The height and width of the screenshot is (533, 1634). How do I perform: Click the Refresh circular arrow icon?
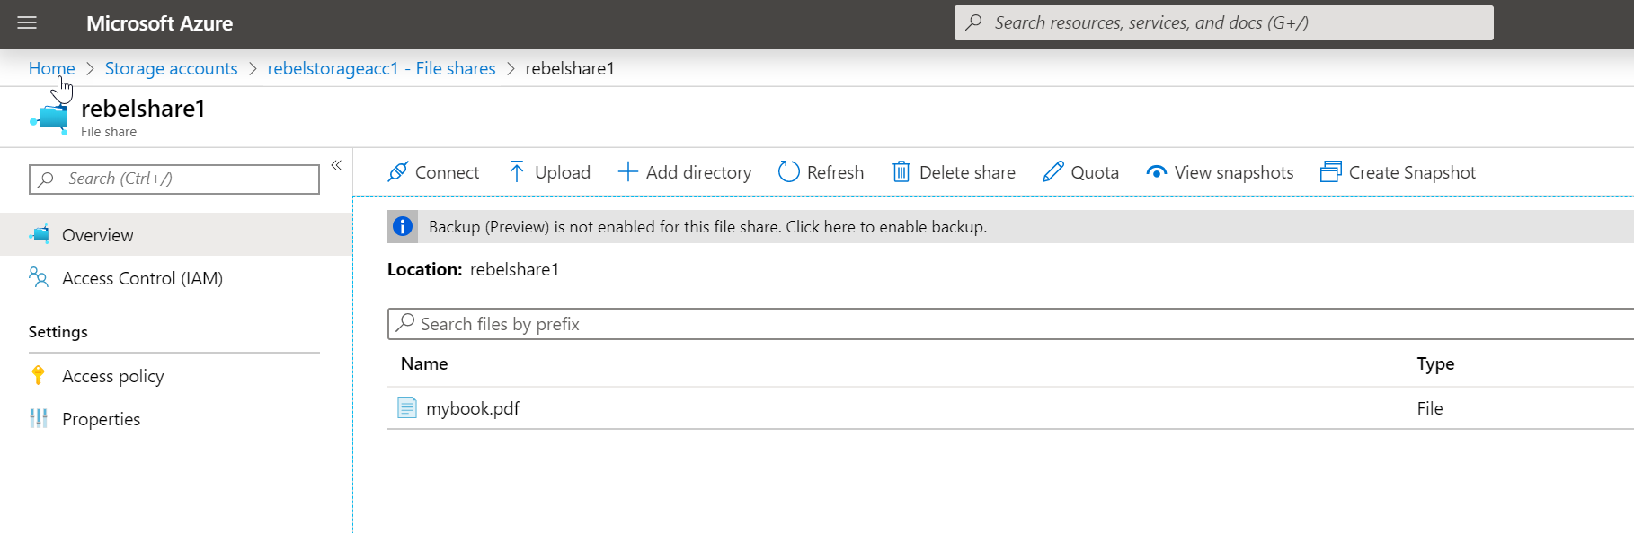point(788,172)
